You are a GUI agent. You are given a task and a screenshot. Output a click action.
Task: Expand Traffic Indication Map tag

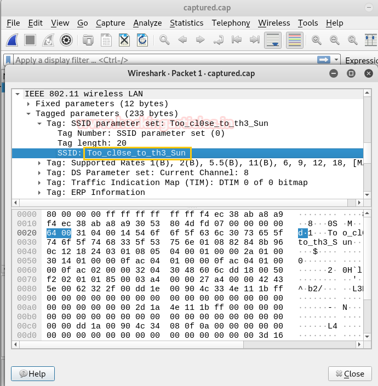coord(39,183)
